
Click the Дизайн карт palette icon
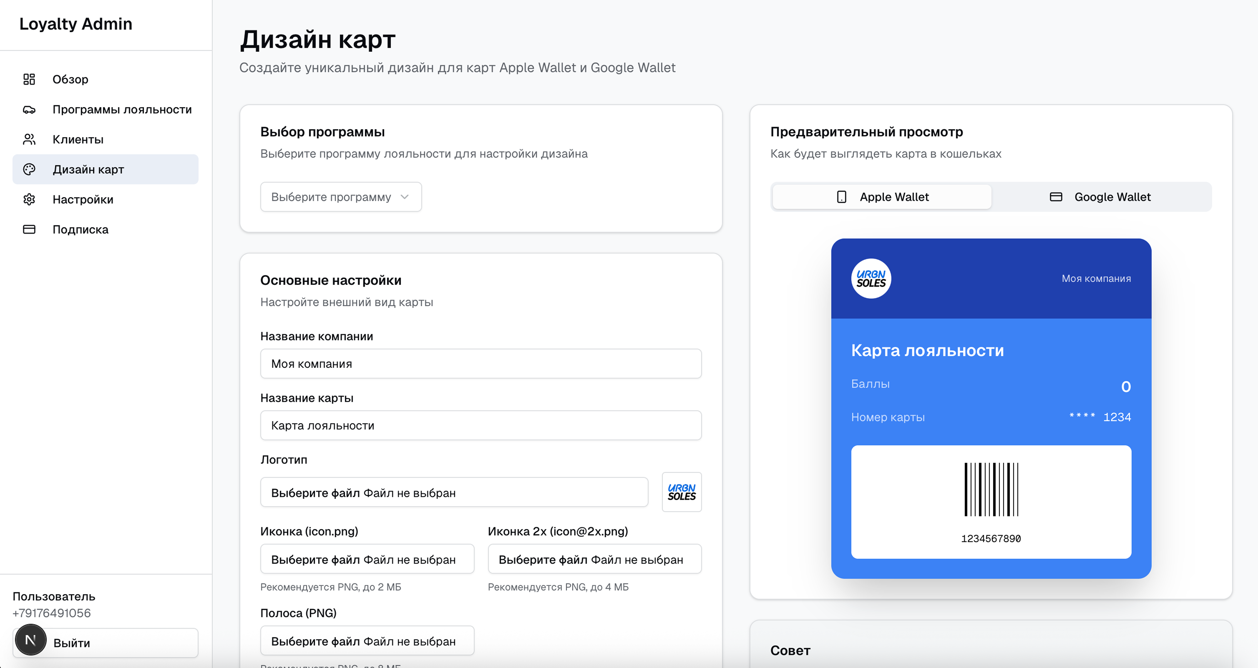point(29,170)
